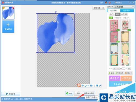The image size is (136, 102).
Task: Click the 保存 save button
Action: (x=78, y=93)
